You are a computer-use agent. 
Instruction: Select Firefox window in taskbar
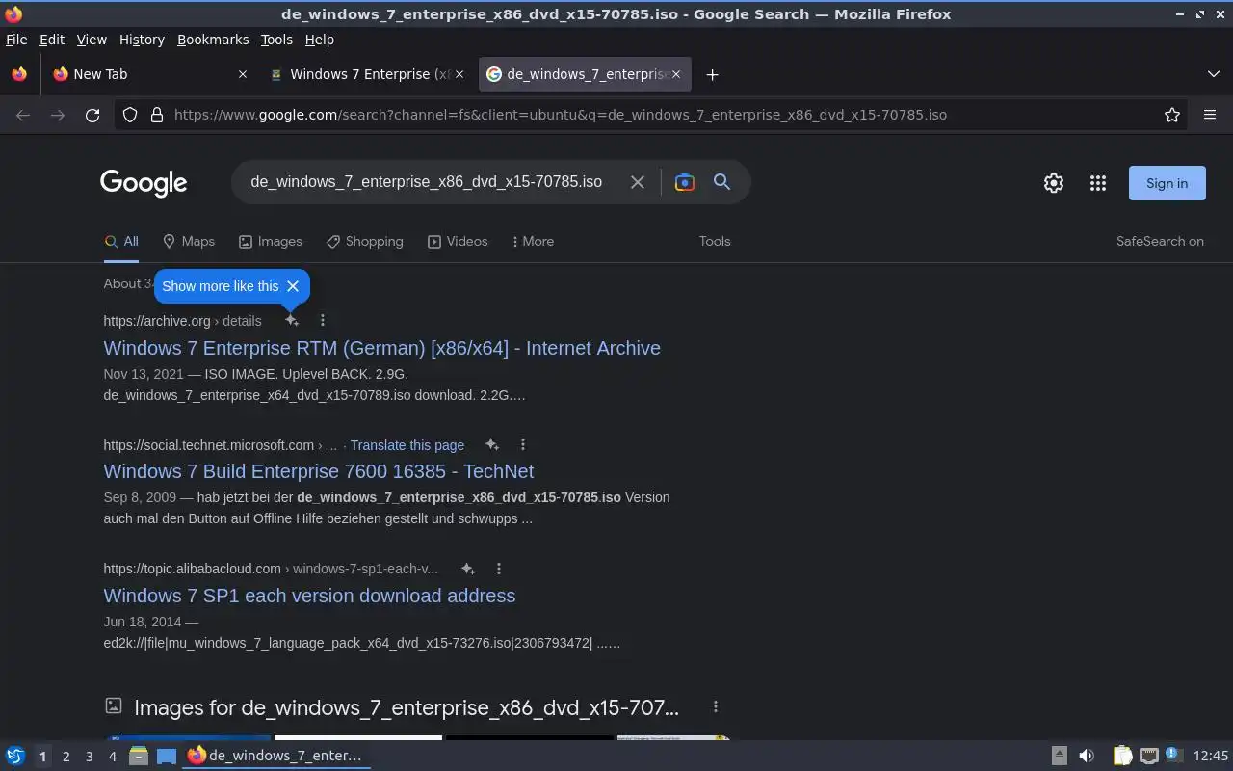pyautogui.click(x=275, y=756)
